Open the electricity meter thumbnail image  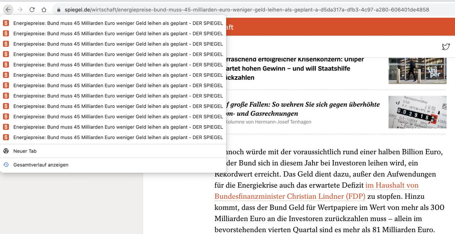point(417,112)
